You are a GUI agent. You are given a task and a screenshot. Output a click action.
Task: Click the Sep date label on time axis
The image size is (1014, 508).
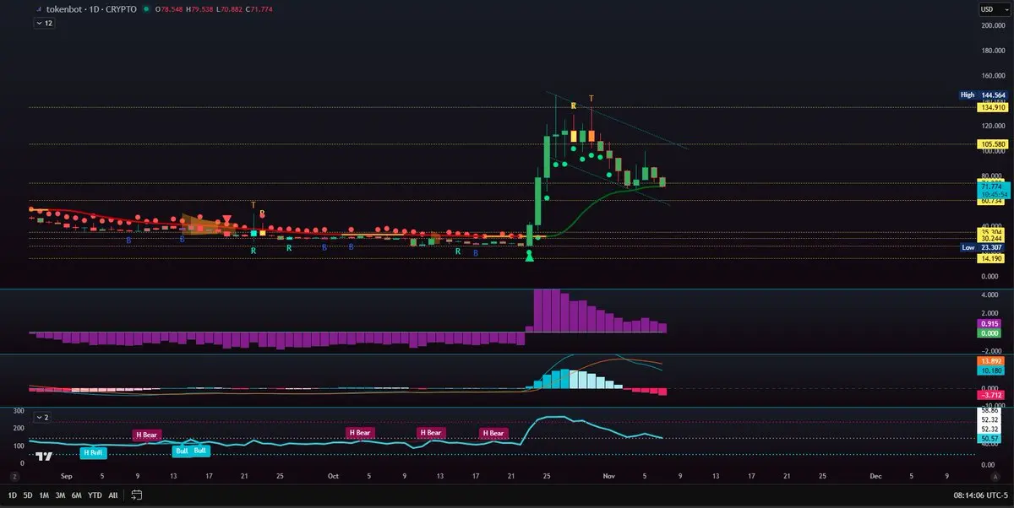click(67, 477)
